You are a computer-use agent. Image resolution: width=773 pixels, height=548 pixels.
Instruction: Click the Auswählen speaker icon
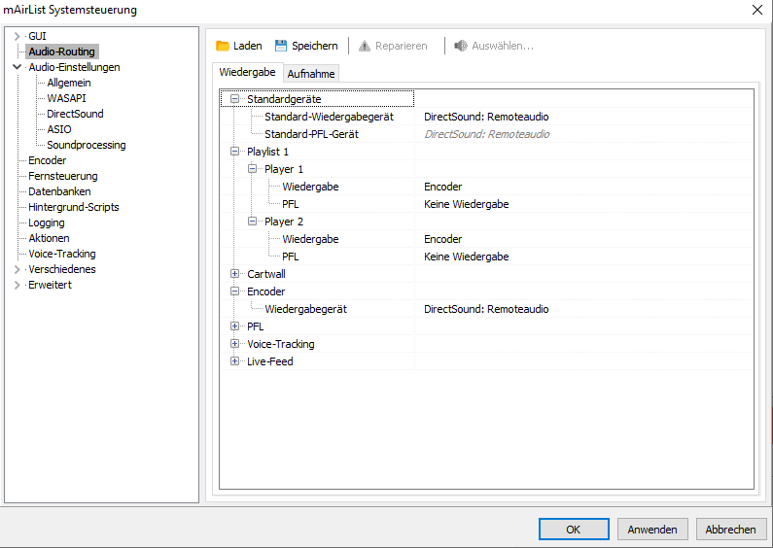(x=461, y=46)
